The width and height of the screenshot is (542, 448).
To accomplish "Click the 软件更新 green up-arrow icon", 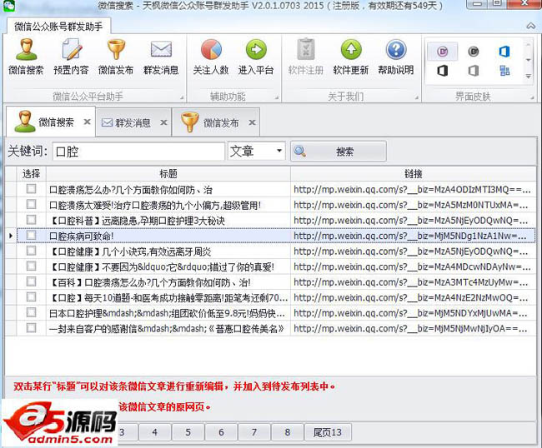I will click(351, 49).
